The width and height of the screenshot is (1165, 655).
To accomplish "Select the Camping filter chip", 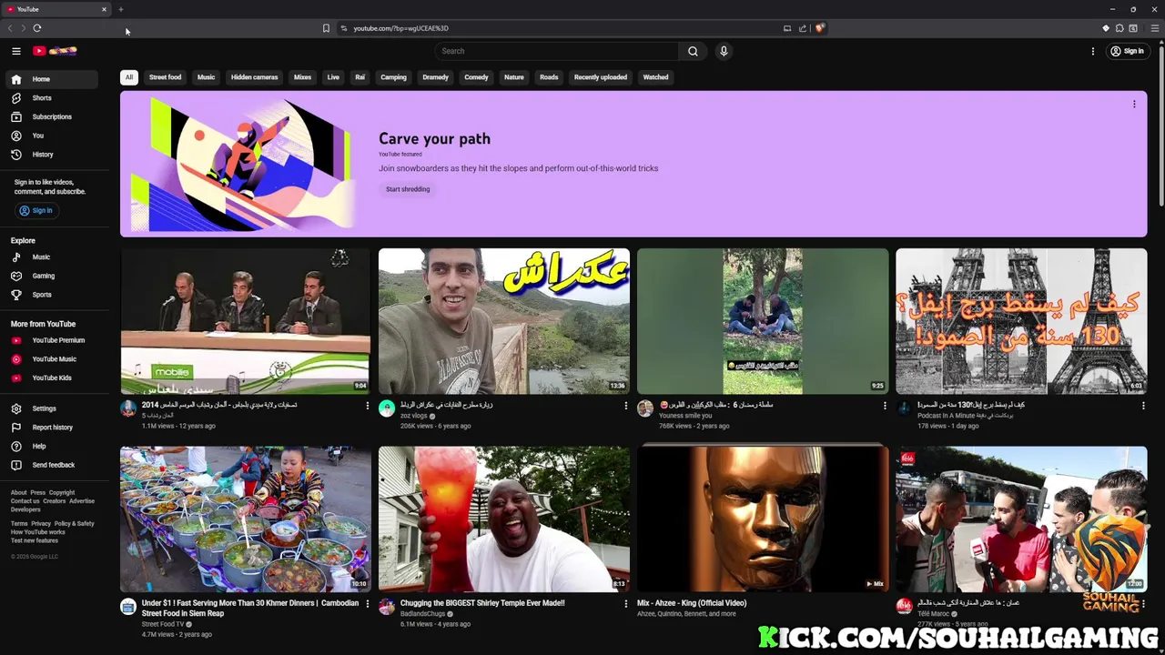I will 393,77.
